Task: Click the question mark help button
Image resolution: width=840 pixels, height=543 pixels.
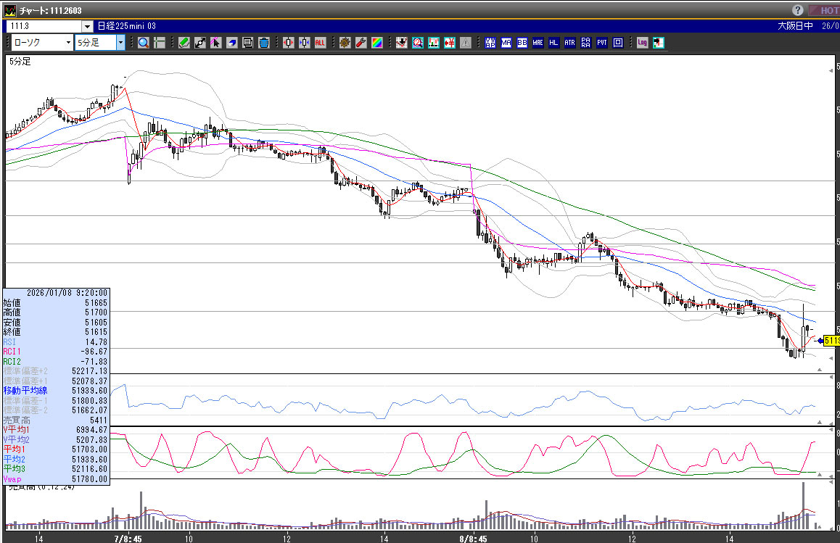Action: 798,10
